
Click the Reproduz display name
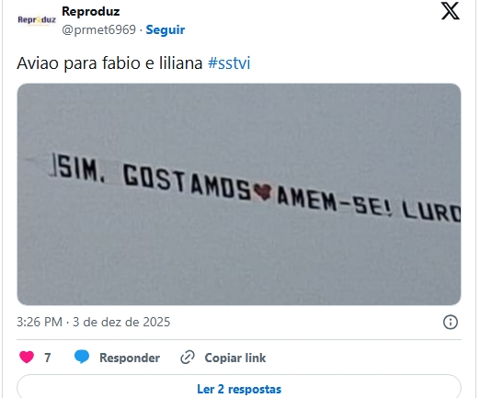(x=91, y=12)
